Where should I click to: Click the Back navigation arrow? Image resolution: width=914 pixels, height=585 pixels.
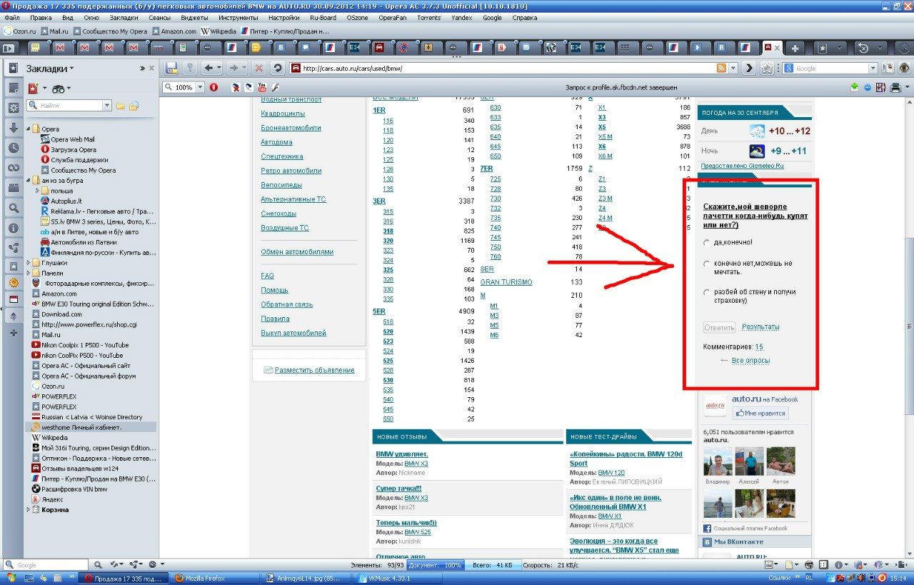(x=209, y=68)
